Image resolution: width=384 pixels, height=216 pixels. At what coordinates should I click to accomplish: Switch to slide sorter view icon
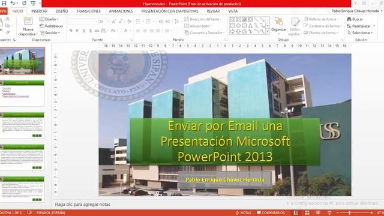307,213
